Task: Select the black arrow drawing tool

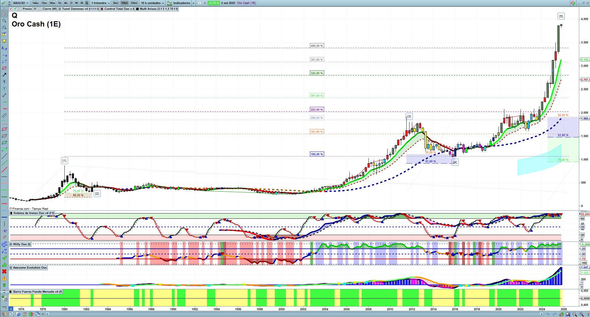Action: pyautogui.click(x=4, y=75)
